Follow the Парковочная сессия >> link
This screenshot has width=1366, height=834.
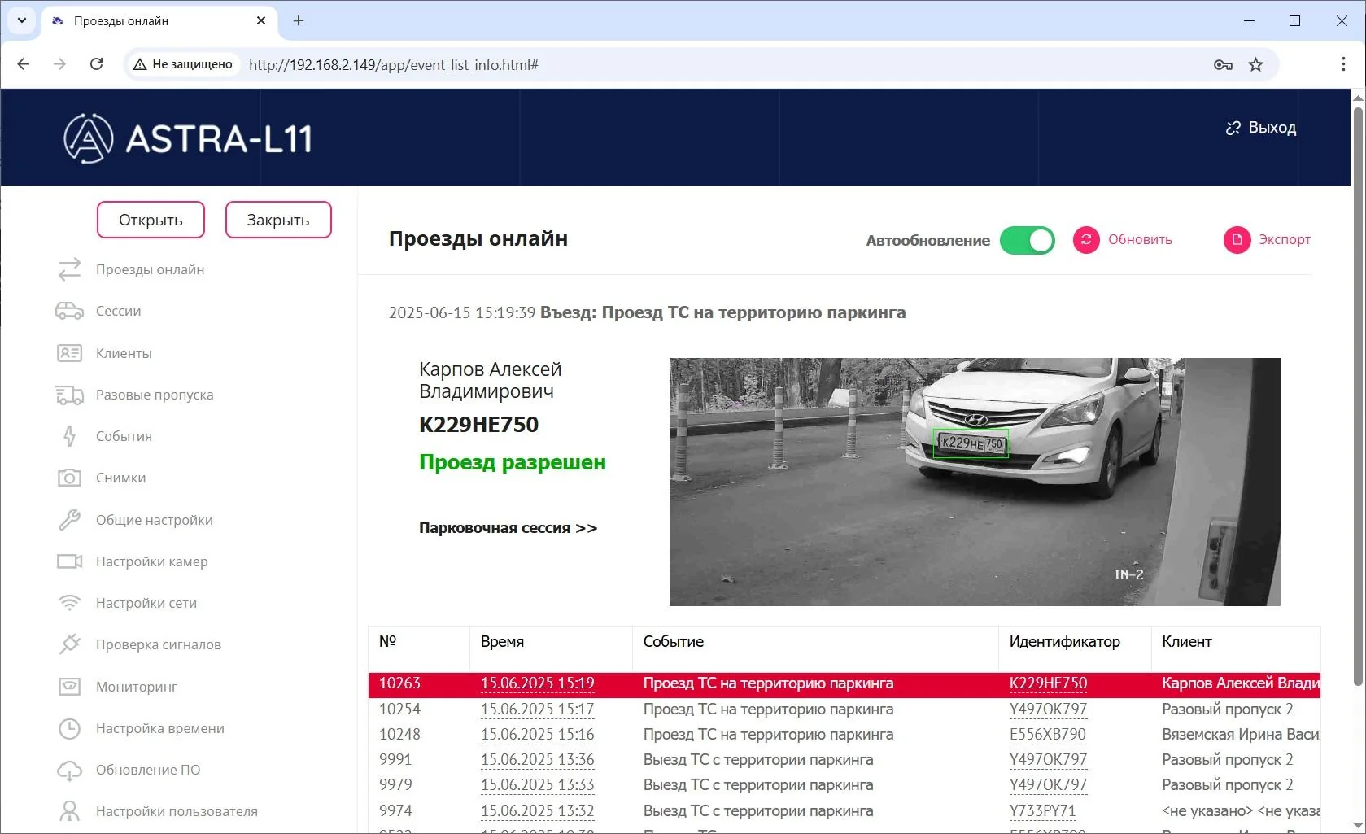point(508,528)
